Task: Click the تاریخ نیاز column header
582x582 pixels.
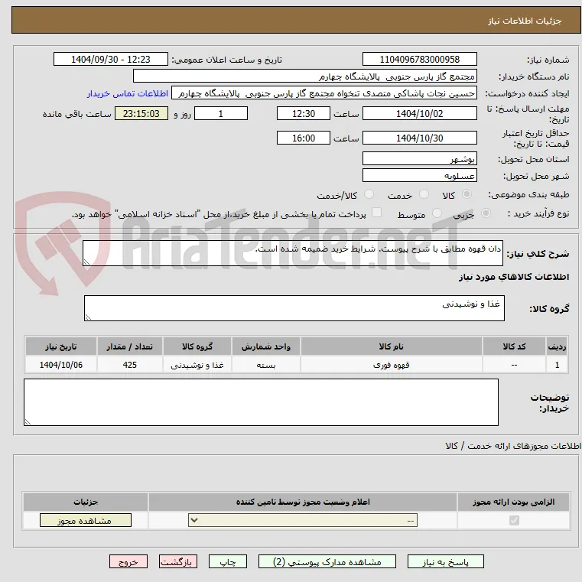Action: tap(61, 346)
